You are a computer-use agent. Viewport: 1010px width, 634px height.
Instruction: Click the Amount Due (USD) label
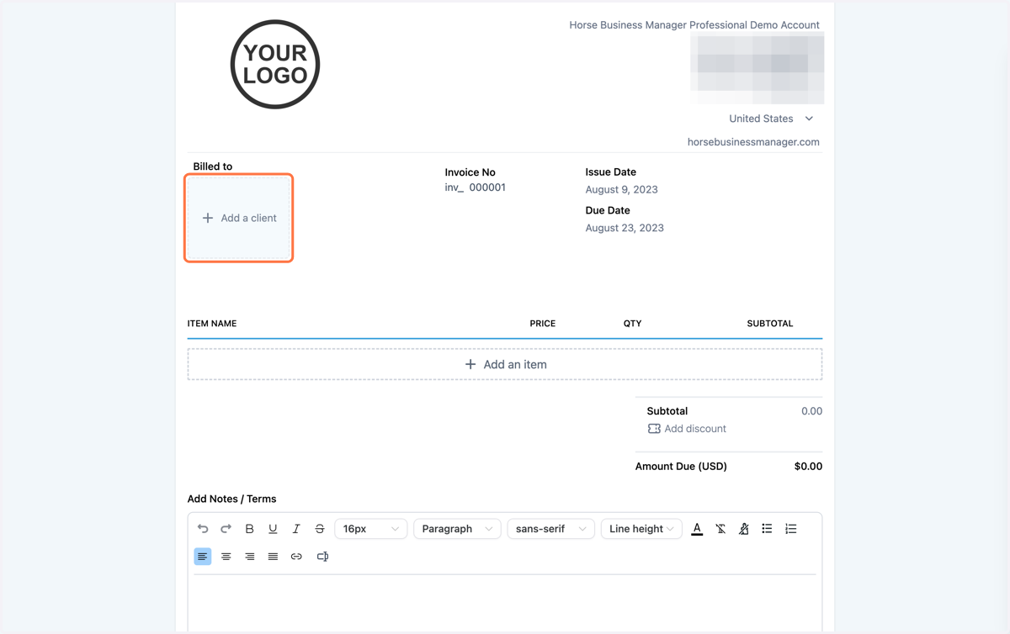681,466
